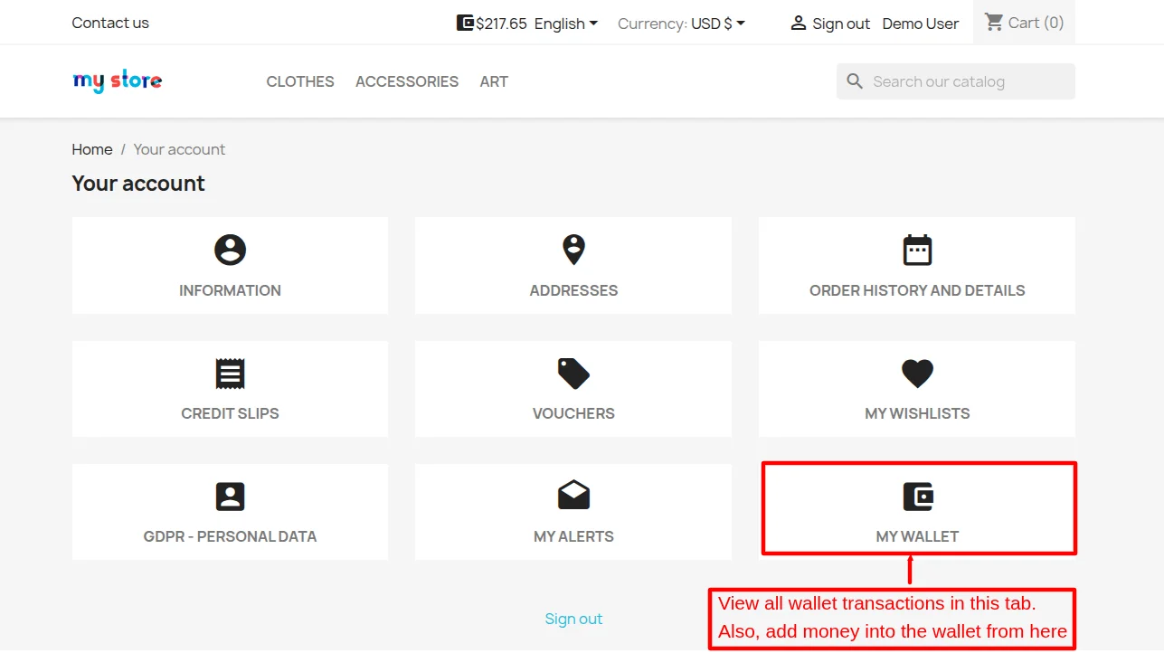Image resolution: width=1164 pixels, height=653 pixels.
Task: Select the Credit Slips receipt icon
Action: tap(229, 373)
